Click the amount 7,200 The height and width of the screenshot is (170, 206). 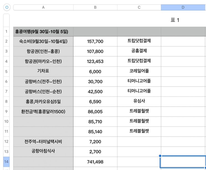tap(95, 141)
